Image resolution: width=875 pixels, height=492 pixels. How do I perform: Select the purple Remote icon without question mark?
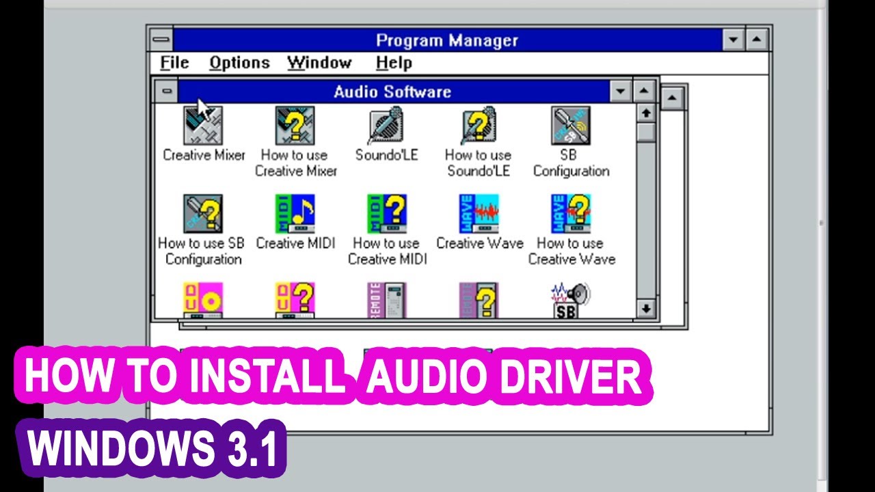pyautogui.click(x=388, y=301)
